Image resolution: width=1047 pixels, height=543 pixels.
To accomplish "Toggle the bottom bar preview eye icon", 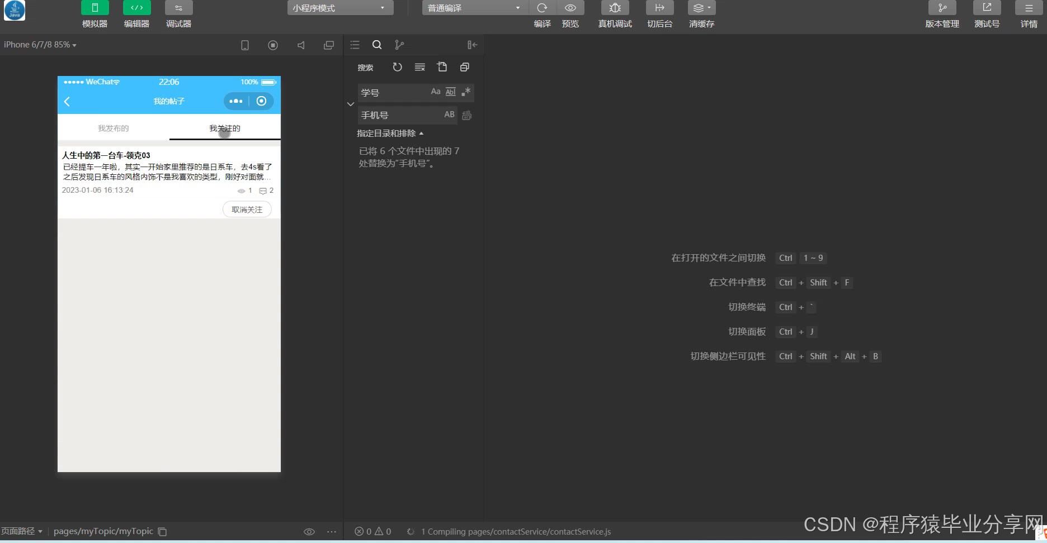I will click(309, 532).
